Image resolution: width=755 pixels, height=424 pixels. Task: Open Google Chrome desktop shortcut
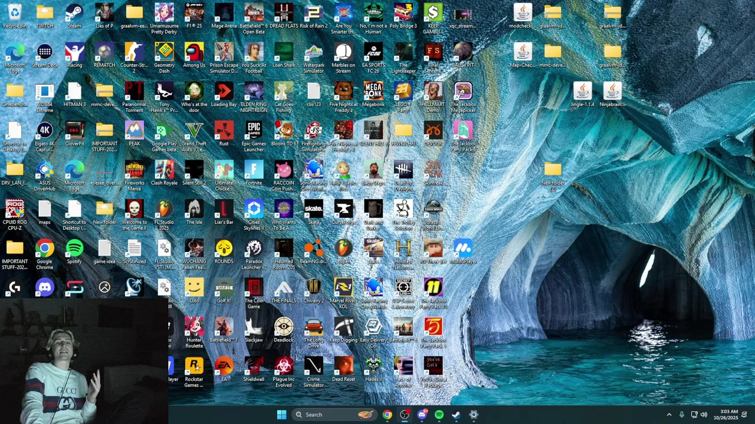[x=45, y=254]
